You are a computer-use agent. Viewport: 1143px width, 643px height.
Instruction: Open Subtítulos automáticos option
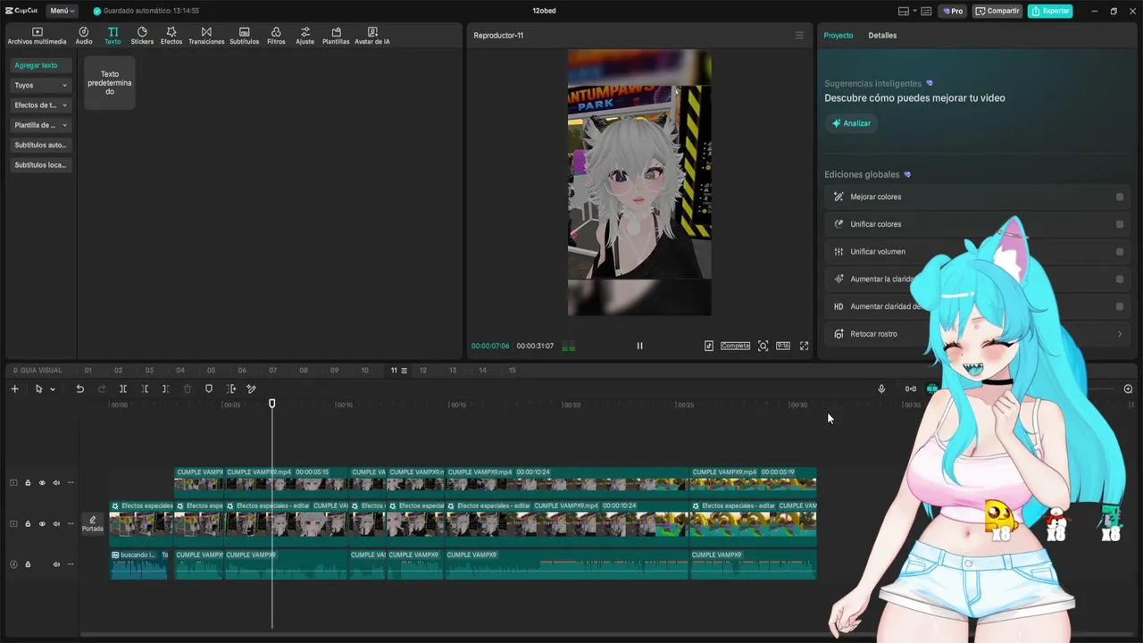(41, 145)
